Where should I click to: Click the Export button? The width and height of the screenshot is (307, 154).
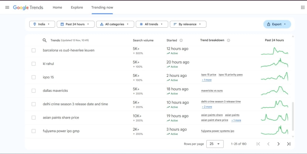(277, 24)
